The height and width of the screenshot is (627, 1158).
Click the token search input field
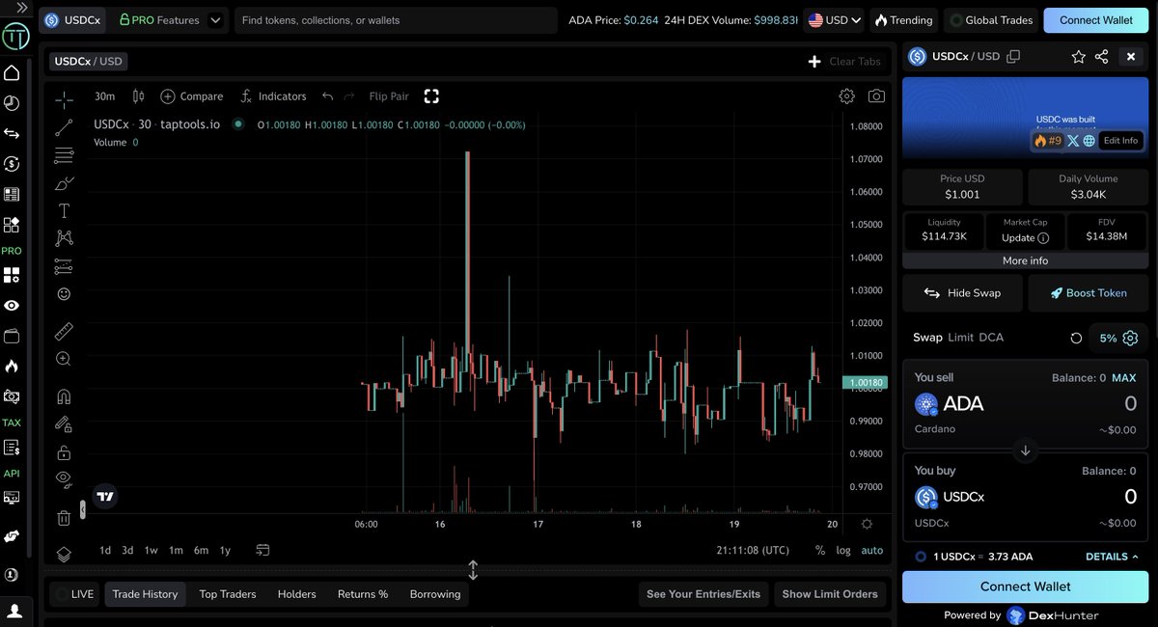click(x=396, y=19)
